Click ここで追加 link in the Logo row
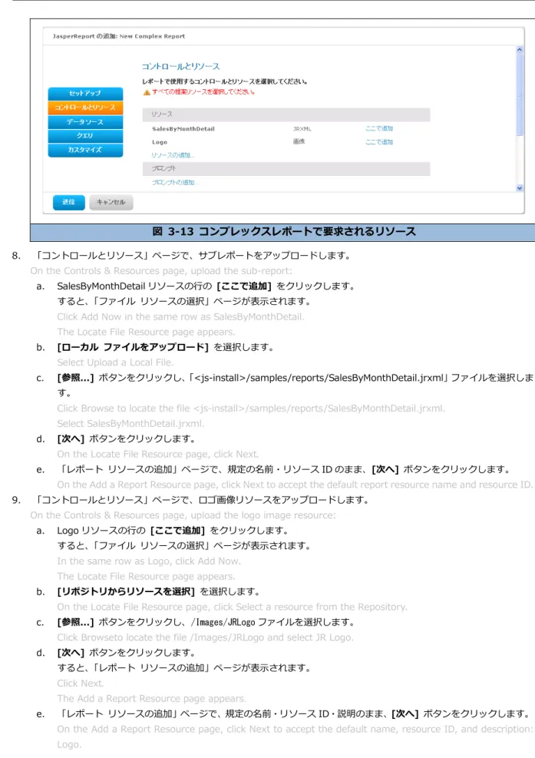This screenshot has height=758, width=535. click(379, 142)
